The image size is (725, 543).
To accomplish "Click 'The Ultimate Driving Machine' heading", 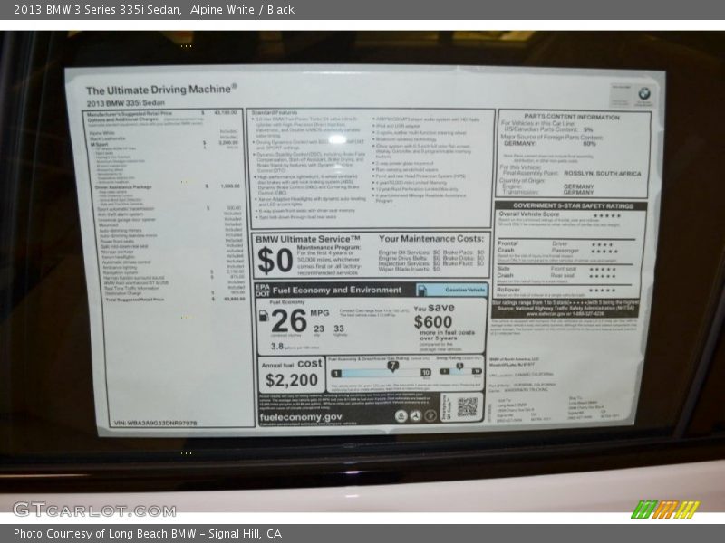I will point(161,90).
